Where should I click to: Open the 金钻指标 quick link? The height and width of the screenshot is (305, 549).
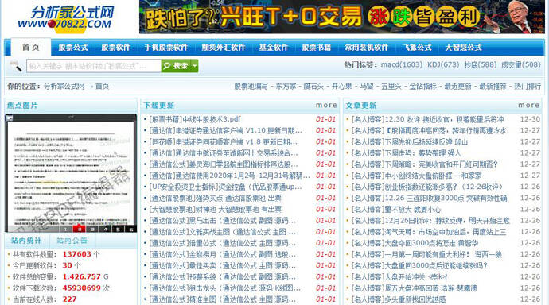point(422,87)
